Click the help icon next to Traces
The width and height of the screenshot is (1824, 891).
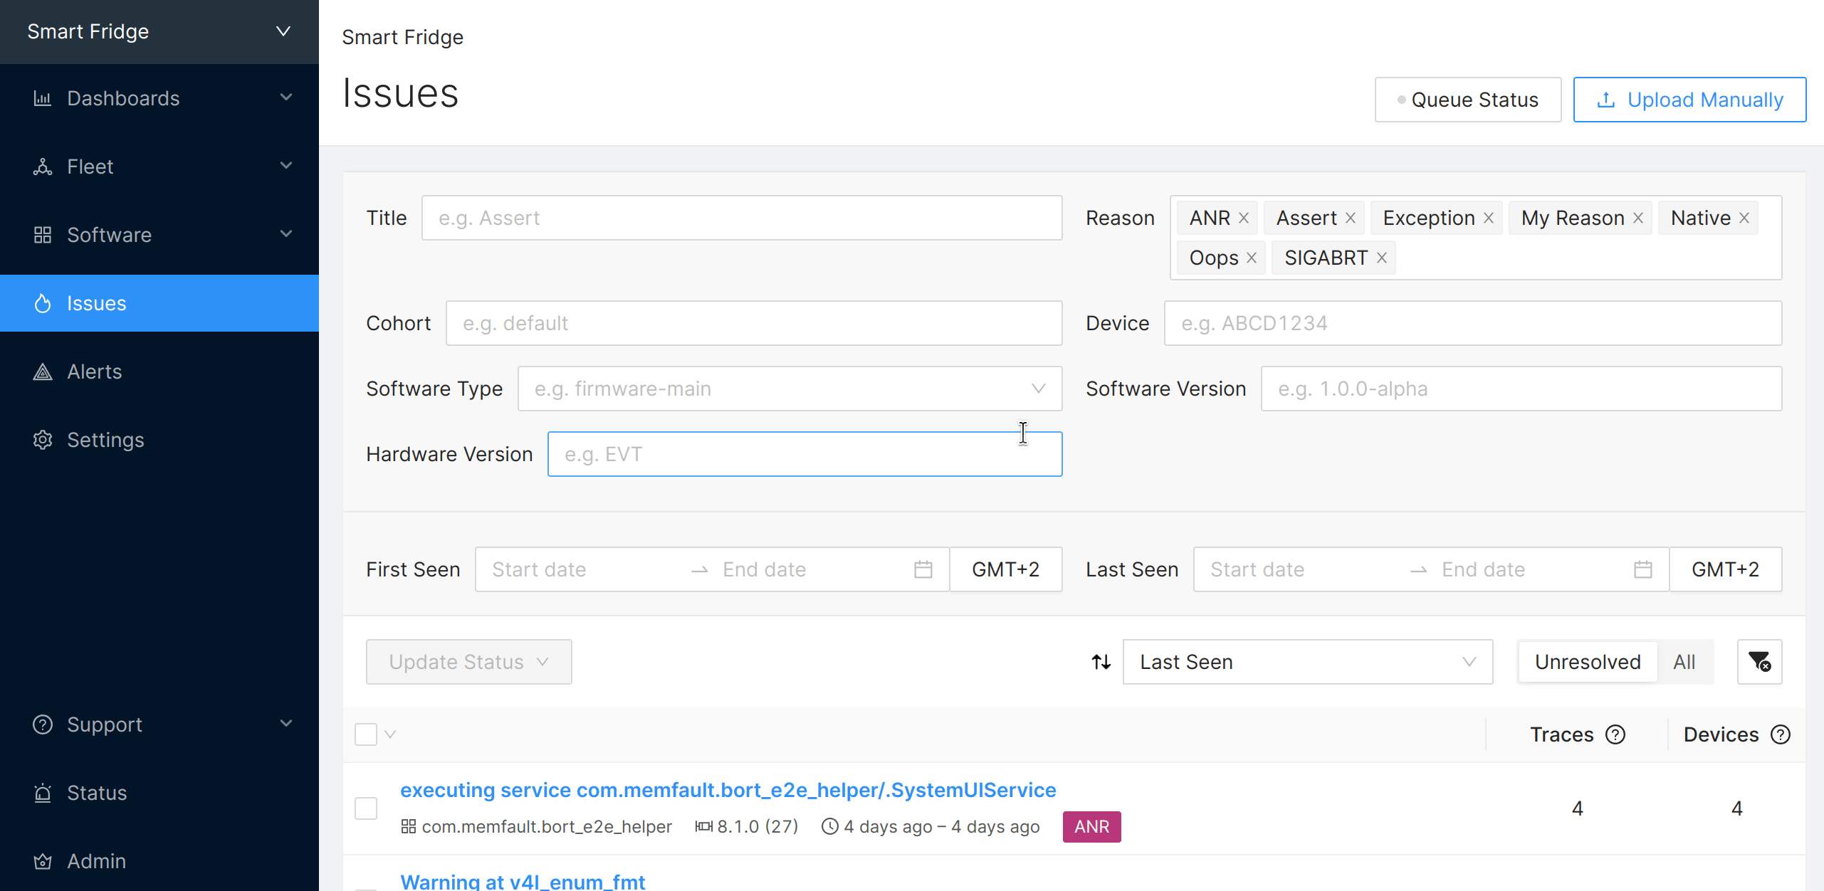point(1617,734)
